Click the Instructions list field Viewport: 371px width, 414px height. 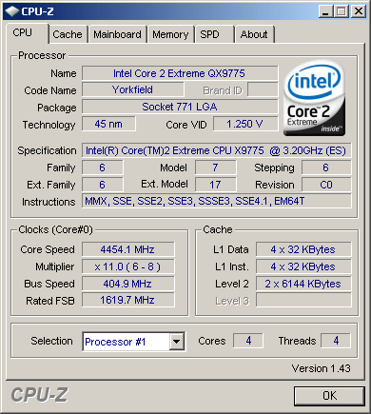click(217, 201)
